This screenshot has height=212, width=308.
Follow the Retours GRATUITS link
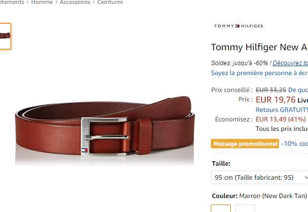(282, 110)
